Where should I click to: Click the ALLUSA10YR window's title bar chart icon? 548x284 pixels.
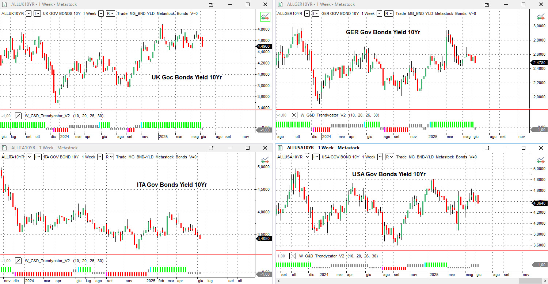[281, 148]
